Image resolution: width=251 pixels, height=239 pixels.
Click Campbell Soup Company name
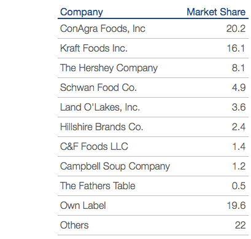pyautogui.click(x=115, y=167)
